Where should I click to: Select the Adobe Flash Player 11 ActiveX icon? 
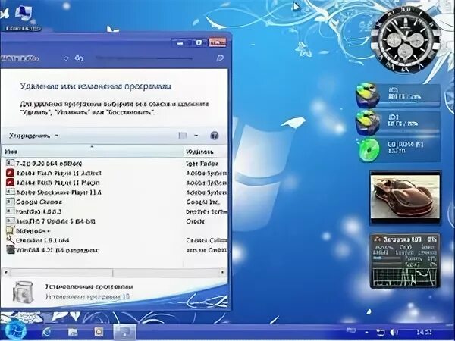point(10,173)
